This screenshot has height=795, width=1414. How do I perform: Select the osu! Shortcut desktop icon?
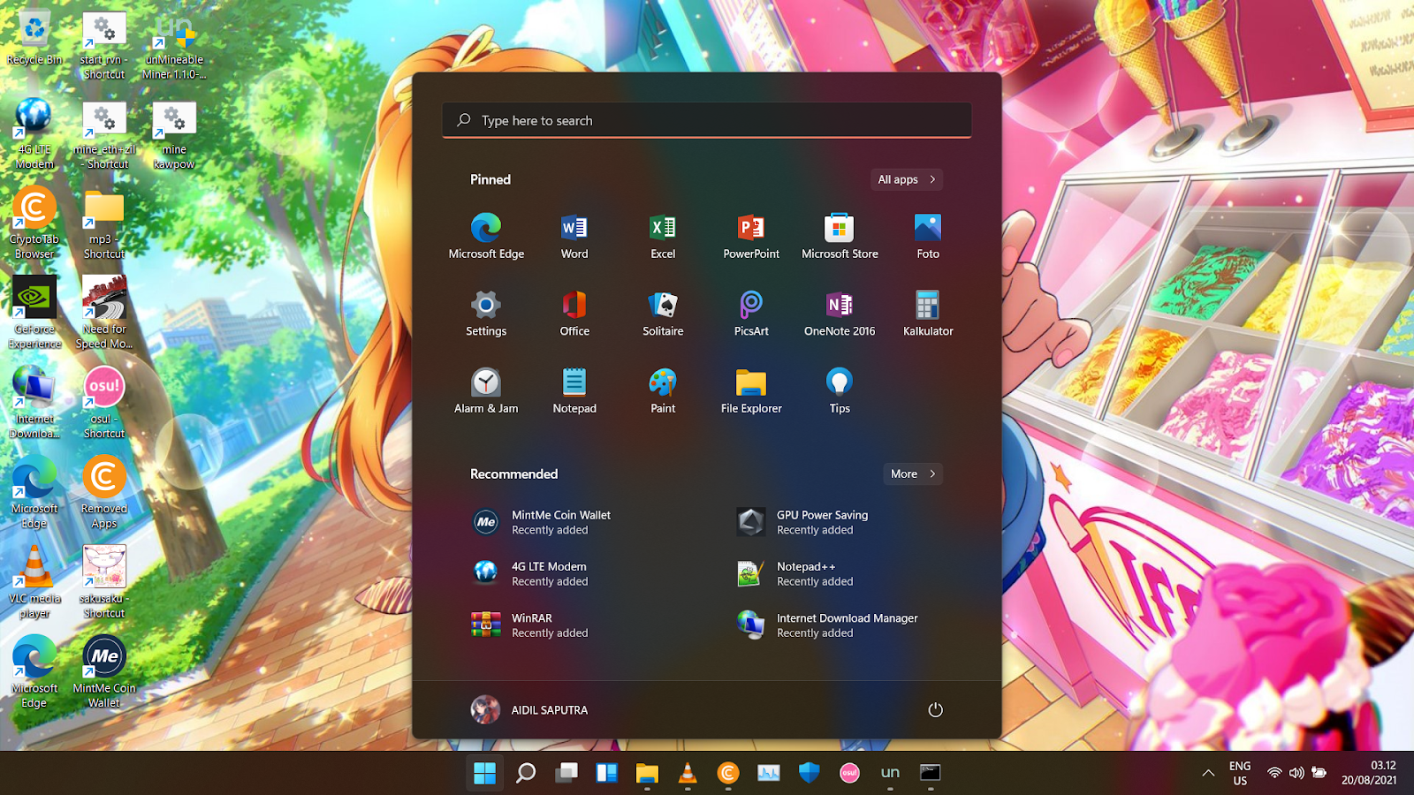click(x=104, y=403)
